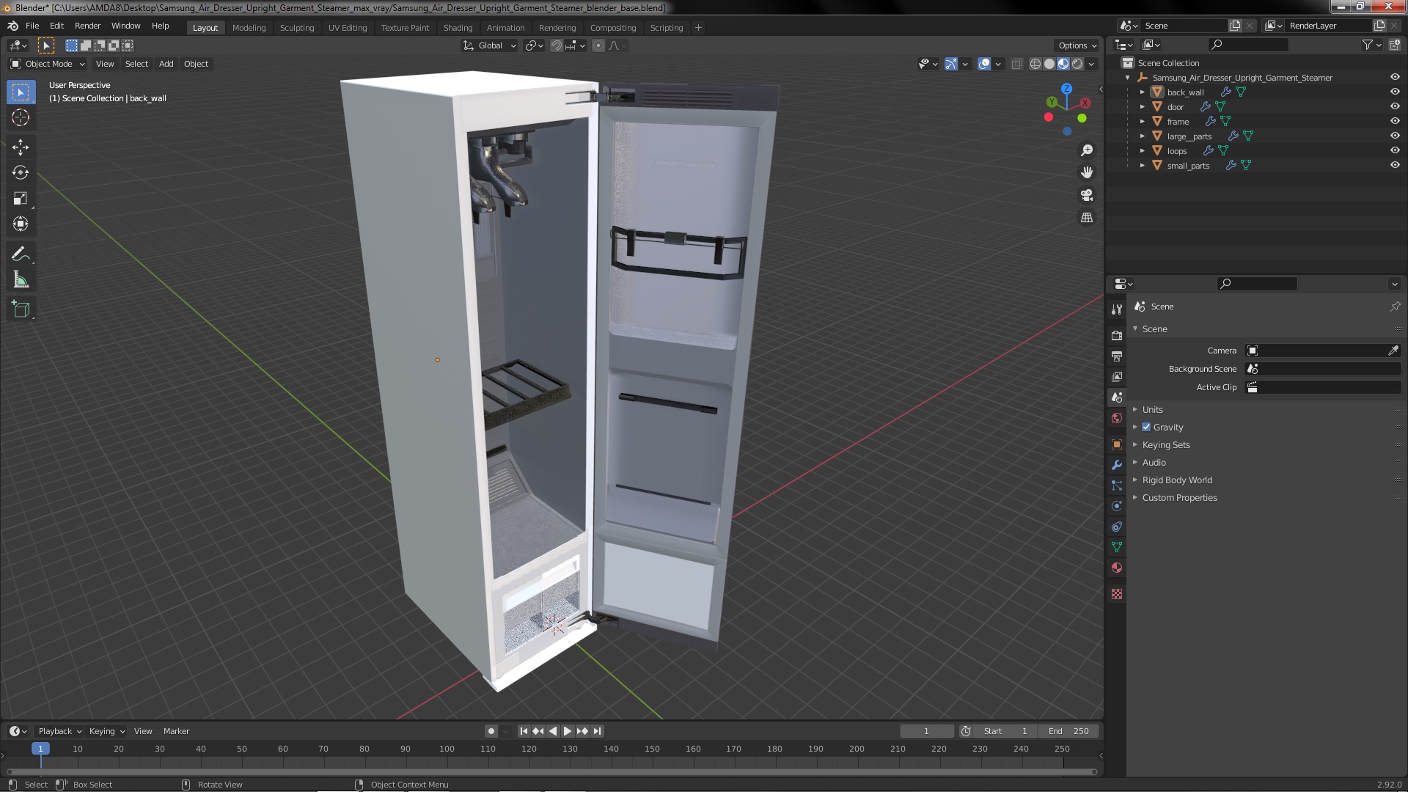Open the Modifier properties tab

click(x=1117, y=465)
